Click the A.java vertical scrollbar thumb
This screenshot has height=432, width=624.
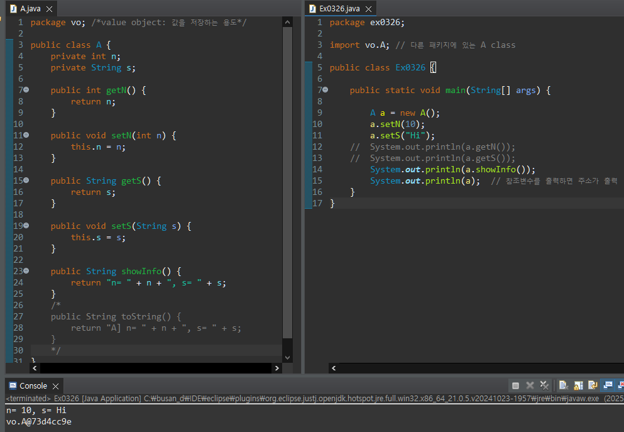(x=287, y=183)
